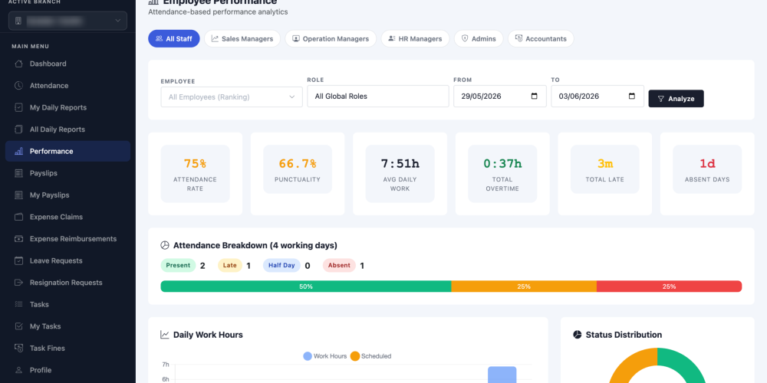Click green 50% segment of attendance bar
The image size is (767, 383).
306,286
